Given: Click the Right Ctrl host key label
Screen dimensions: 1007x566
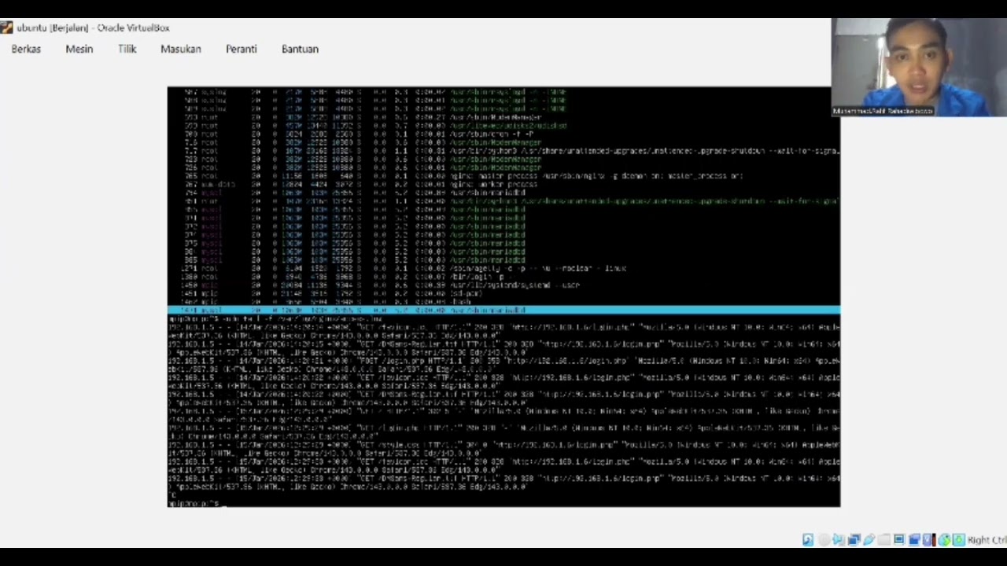Looking at the screenshot, I should [x=987, y=540].
